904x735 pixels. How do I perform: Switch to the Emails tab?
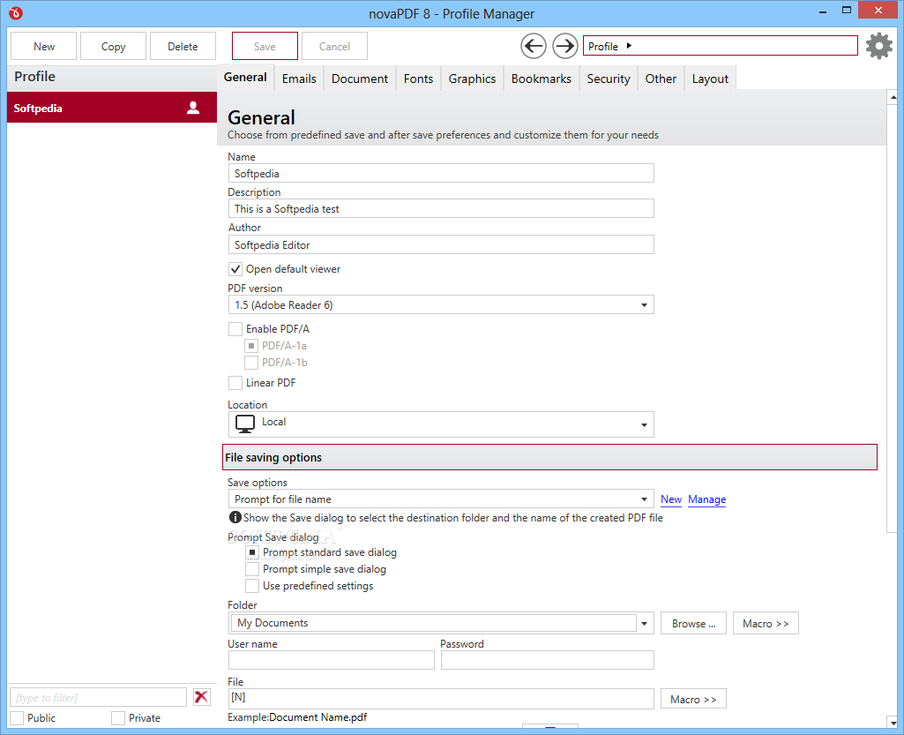coord(299,79)
